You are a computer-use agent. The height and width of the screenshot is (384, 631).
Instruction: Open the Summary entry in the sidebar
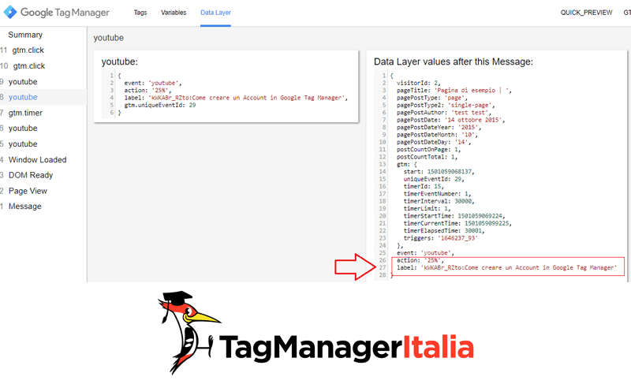click(x=25, y=35)
